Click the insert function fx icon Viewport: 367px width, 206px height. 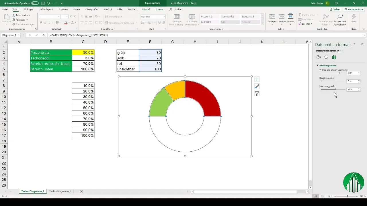point(43,35)
